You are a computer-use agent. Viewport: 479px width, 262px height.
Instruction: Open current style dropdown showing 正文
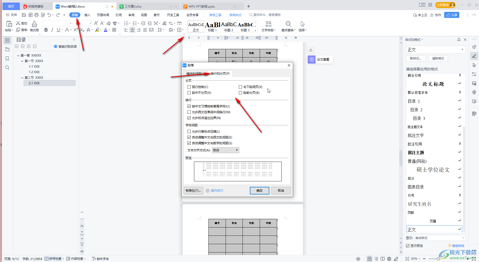click(x=436, y=50)
